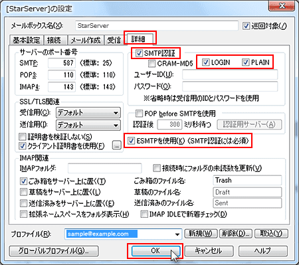The width and height of the screenshot is (299, 265).
Task: Click the POP3 port number field
Action: click(62, 75)
